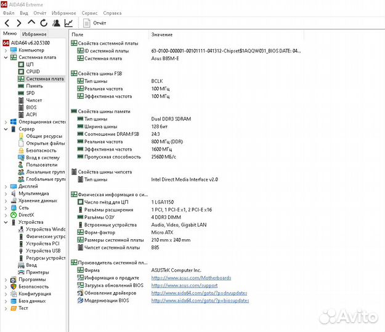385x332 pixels.
Task: Open Пользователи item
Action: tap(41, 165)
